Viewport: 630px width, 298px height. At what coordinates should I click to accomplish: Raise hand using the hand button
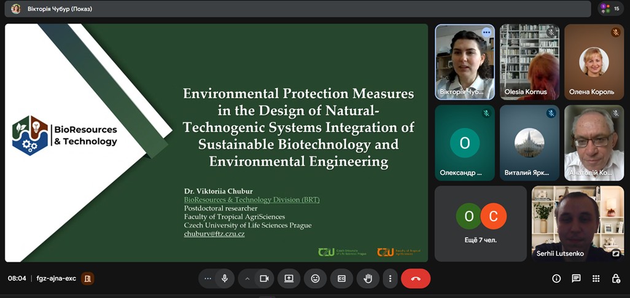pos(368,278)
